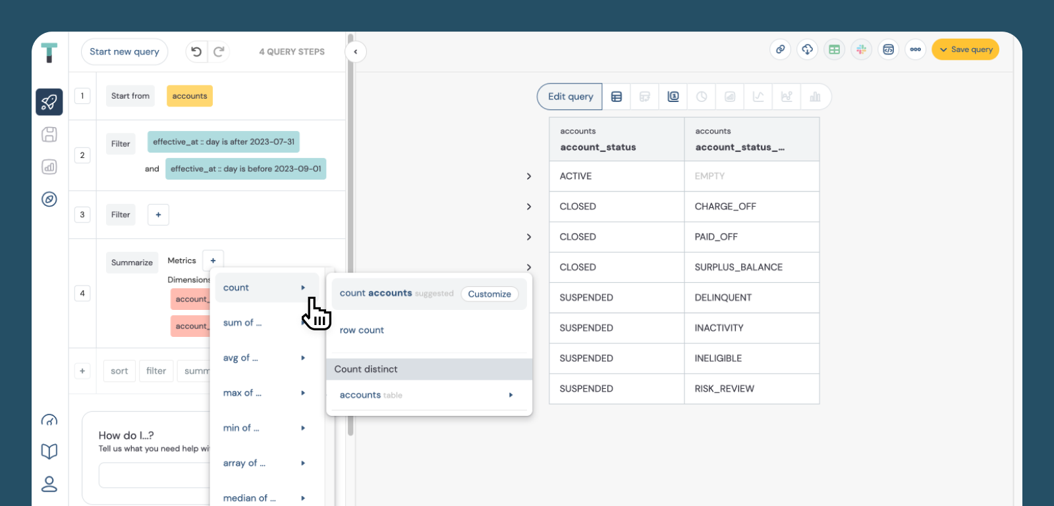Click the RISK_REVIEW cell
This screenshot has height=506, width=1054.
[x=752, y=389]
